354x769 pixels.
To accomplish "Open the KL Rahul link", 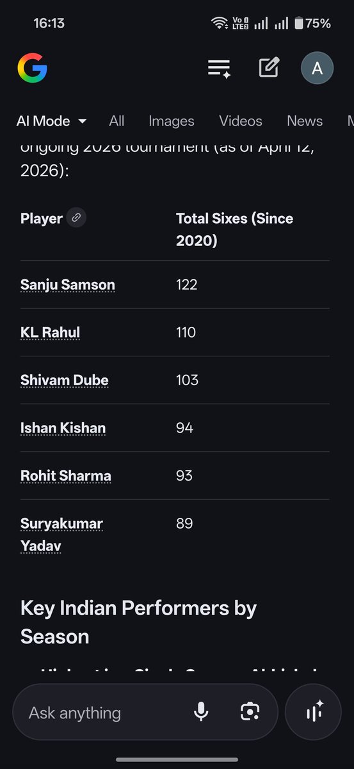I will tap(50, 333).
